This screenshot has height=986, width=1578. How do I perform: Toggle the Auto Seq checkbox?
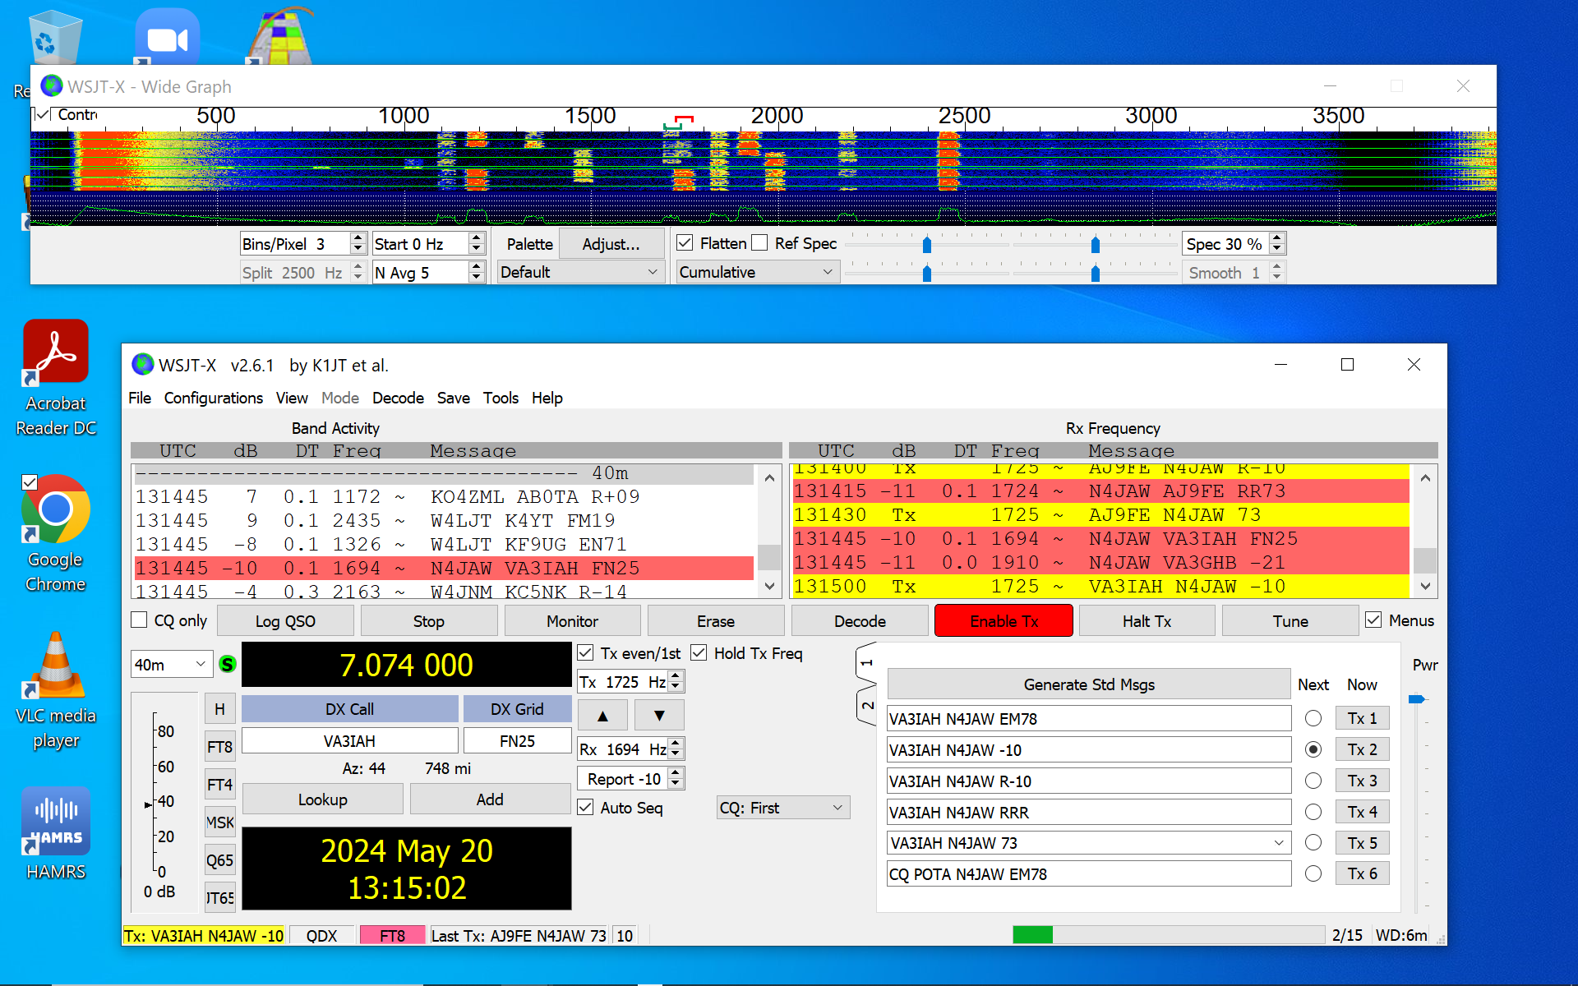coord(585,808)
